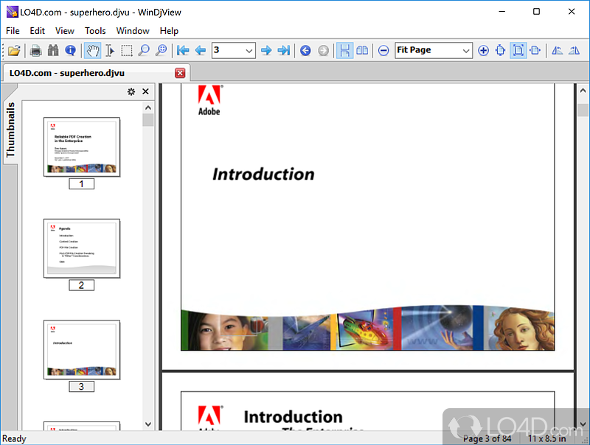Open the View menu

[64, 31]
